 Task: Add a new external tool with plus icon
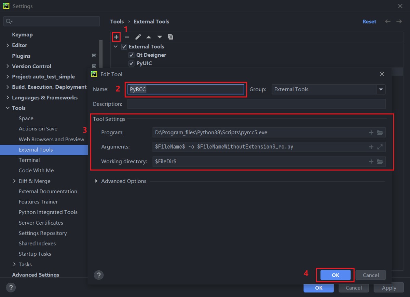point(116,37)
